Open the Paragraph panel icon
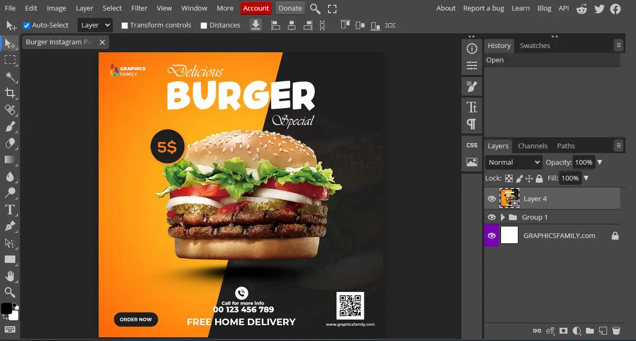Screen dimensions: 636x341 point(472,124)
